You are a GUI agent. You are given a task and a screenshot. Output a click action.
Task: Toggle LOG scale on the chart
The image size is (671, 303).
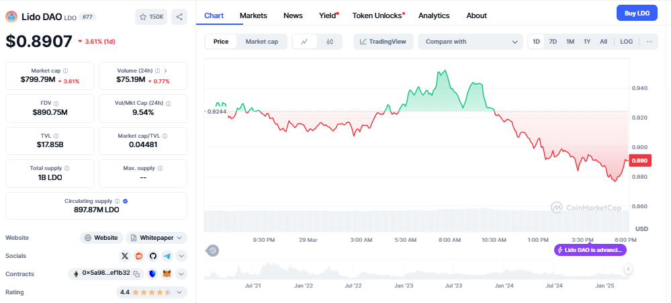(x=626, y=42)
